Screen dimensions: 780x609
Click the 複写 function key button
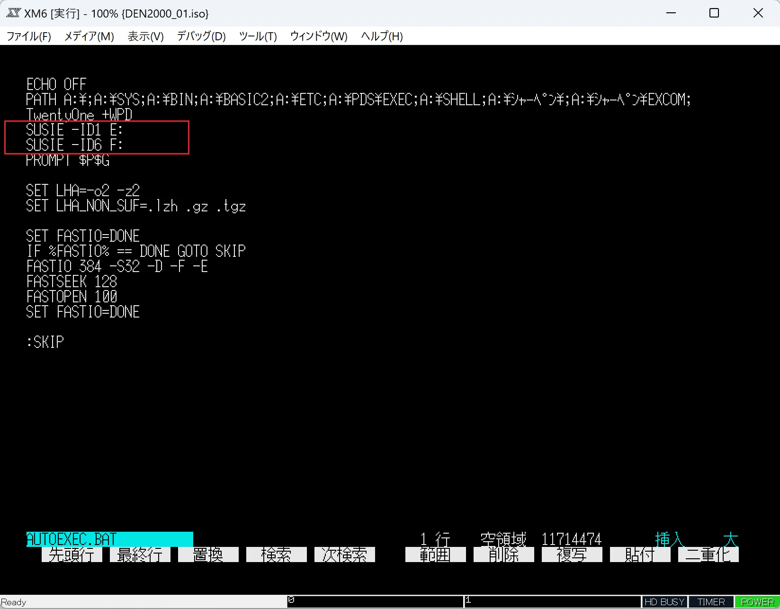tap(572, 554)
